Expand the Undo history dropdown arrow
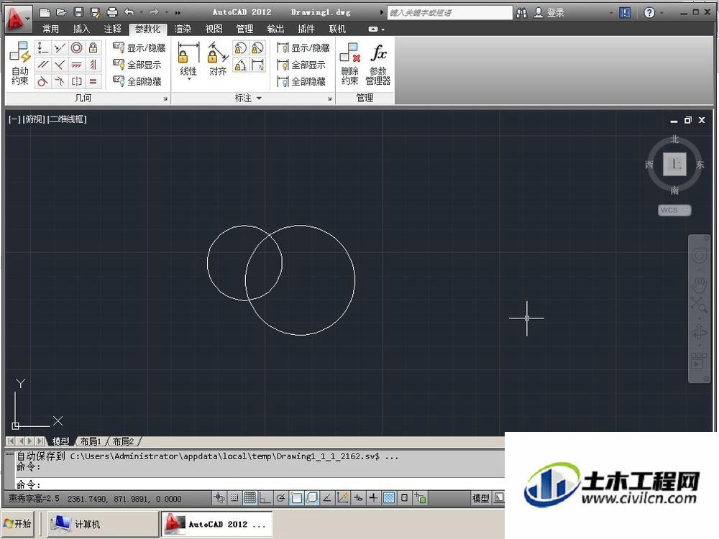The image size is (719, 539). 141,12
